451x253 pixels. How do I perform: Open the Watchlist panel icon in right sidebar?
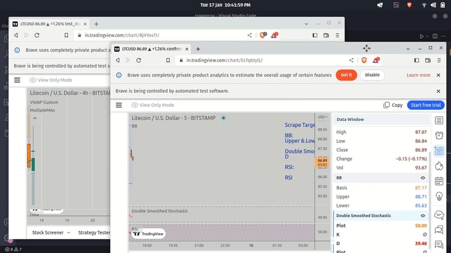click(x=439, y=120)
